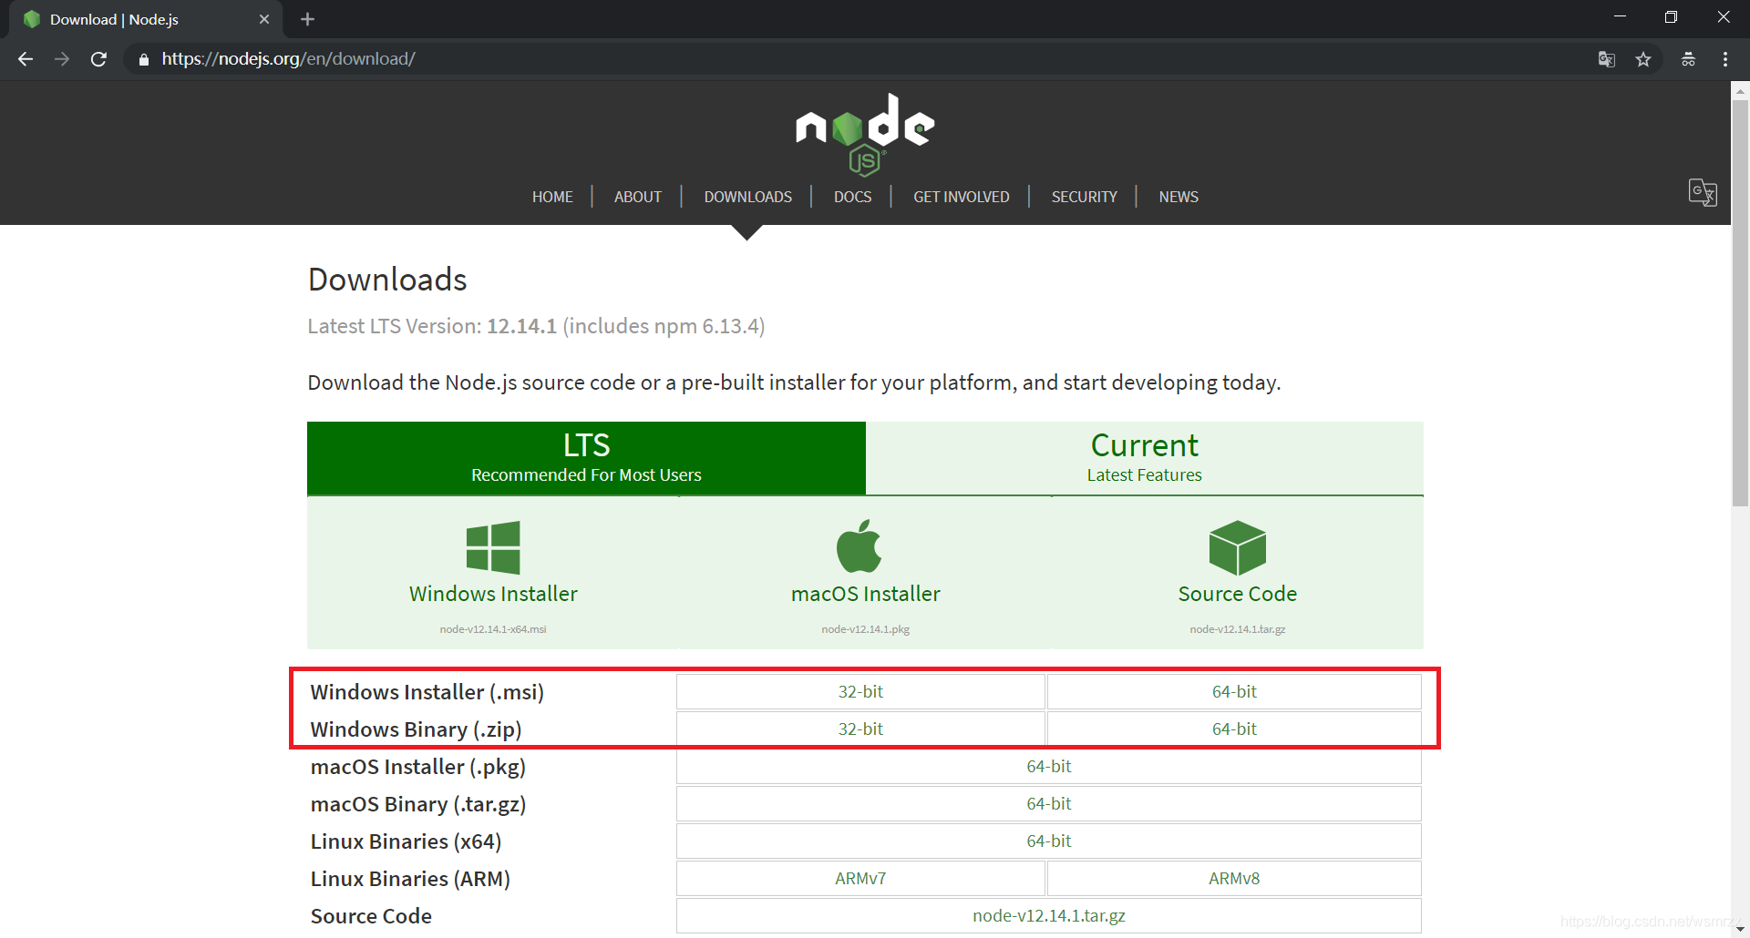Download 32-bit Windows Installer (.msi)
This screenshot has width=1750, height=938.
point(860,692)
